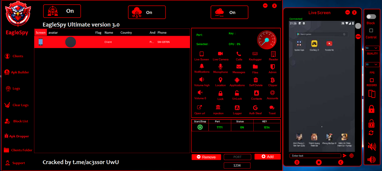
Task: Click the key field containing 1234
Action: point(237,165)
